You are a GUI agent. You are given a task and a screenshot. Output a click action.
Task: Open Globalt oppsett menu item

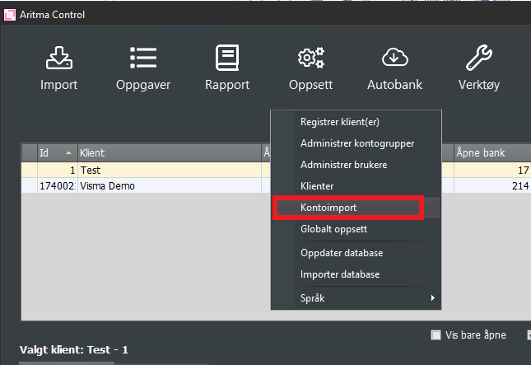click(333, 231)
